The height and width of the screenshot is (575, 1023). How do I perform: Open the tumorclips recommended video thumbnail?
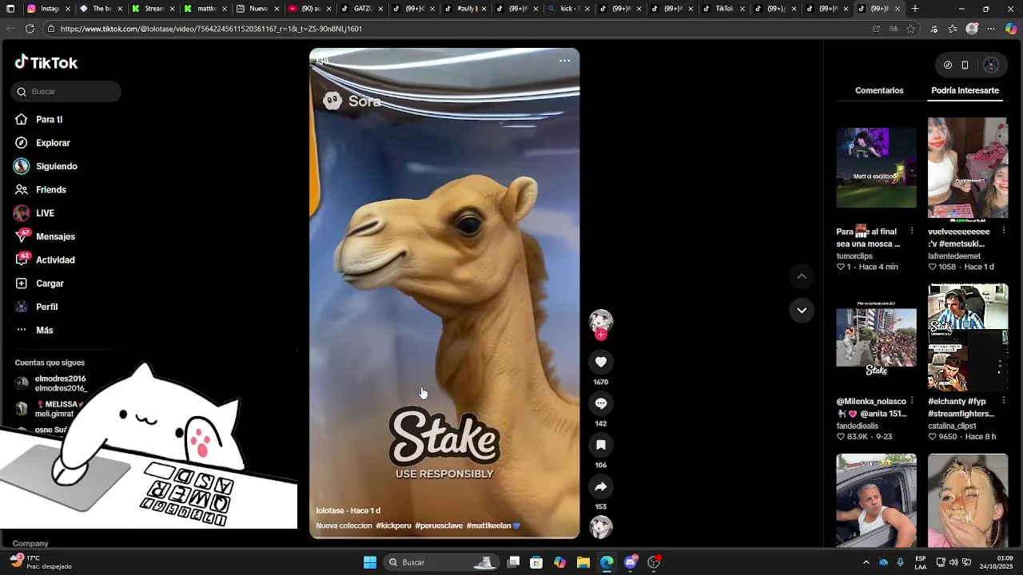click(877, 168)
